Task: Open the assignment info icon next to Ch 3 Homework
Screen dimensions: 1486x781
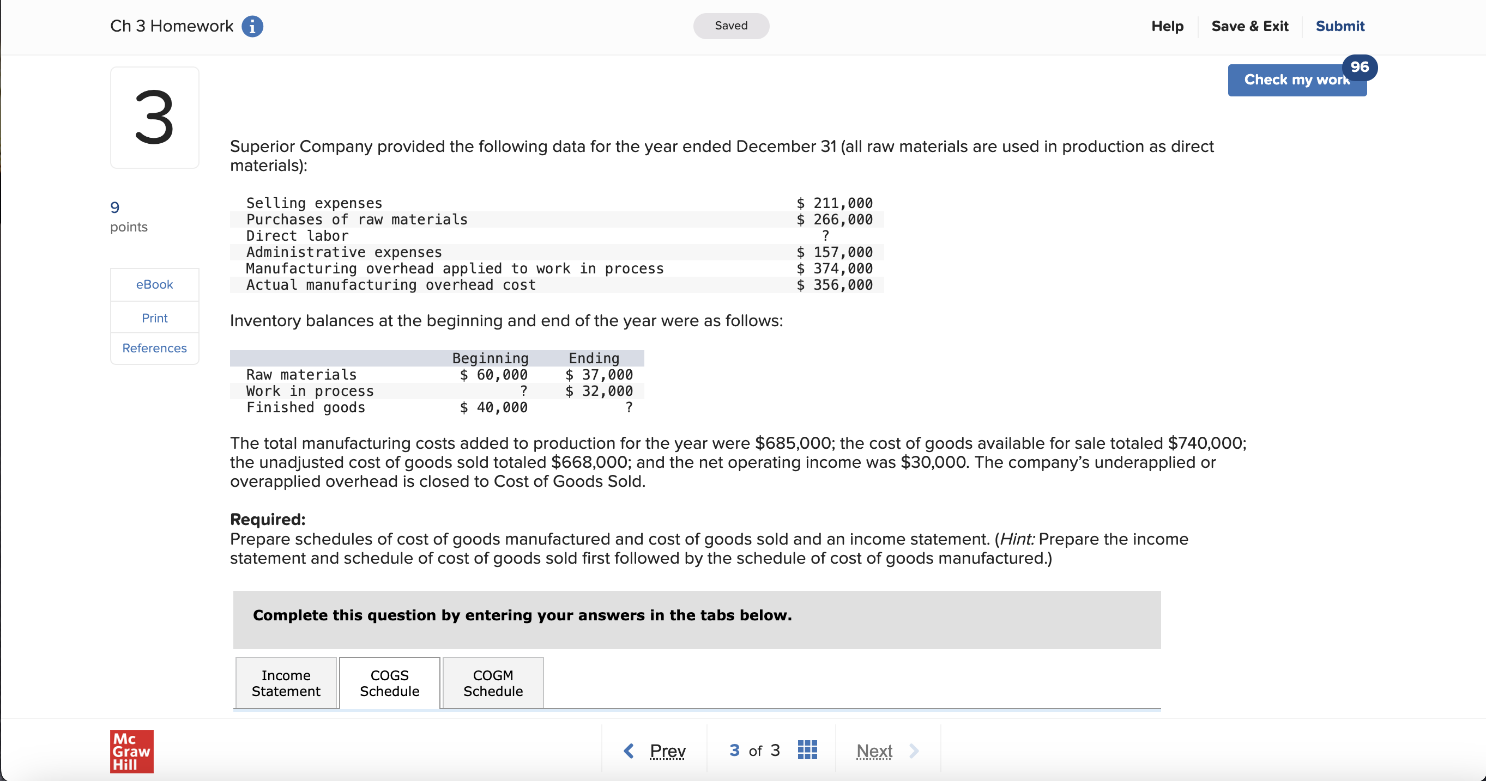Action: (252, 26)
